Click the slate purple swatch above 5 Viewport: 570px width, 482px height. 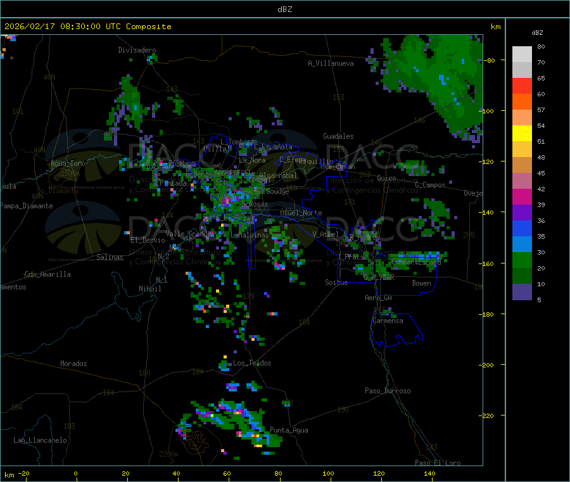[522, 292]
